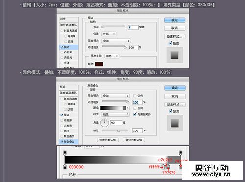Click the 角度 input field showing 90
Viewport: 245px width, 182px height.
pos(116,123)
